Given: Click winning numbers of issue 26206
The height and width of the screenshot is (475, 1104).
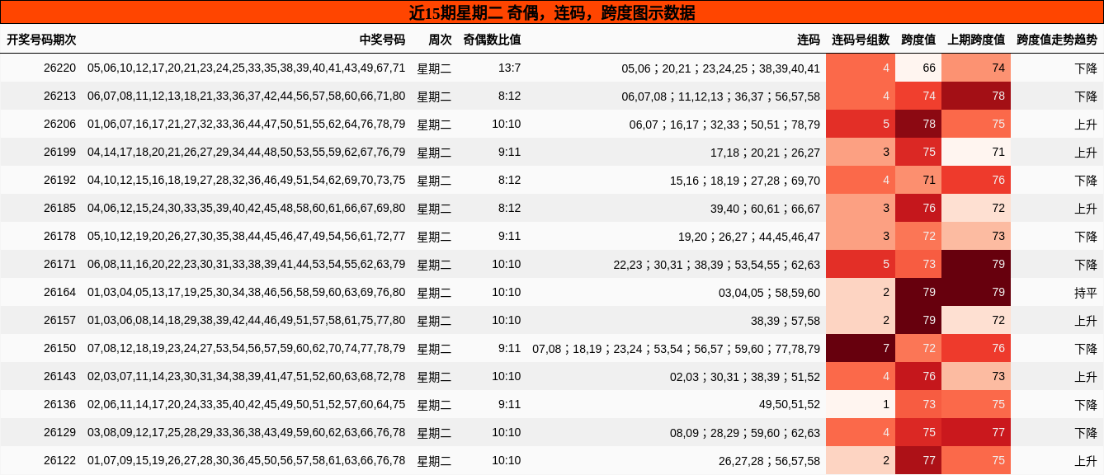Looking at the screenshot, I should click(x=246, y=124).
